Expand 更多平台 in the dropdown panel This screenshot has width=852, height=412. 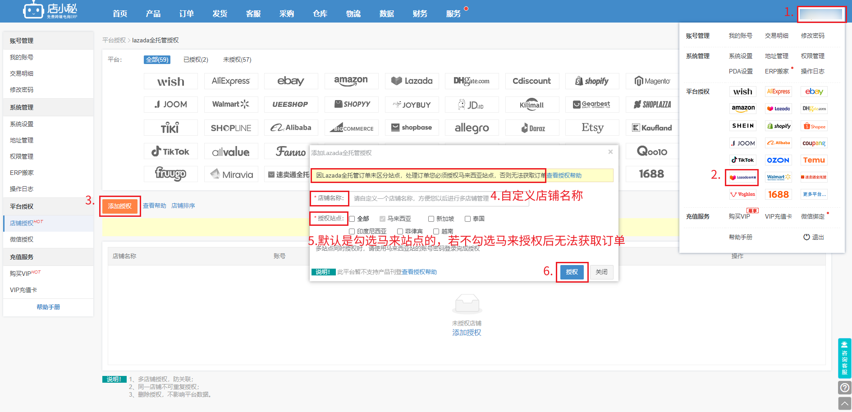click(x=814, y=194)
